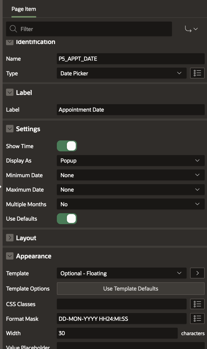Screen dimensions: 207x349
Task: Collapse the Label section
Action: tap(10, 93)
